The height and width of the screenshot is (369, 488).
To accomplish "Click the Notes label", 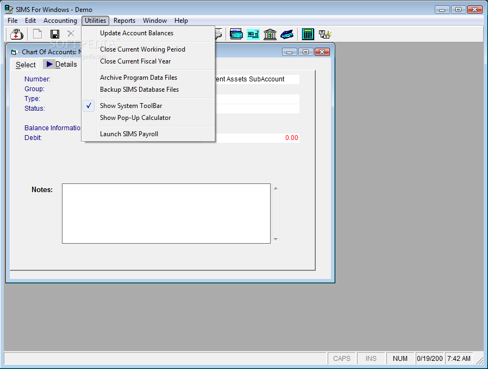I will coord(42,189).
